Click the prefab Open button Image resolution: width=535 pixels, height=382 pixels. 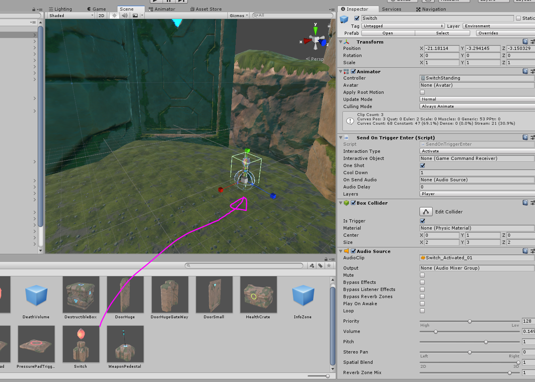[388, 33]
